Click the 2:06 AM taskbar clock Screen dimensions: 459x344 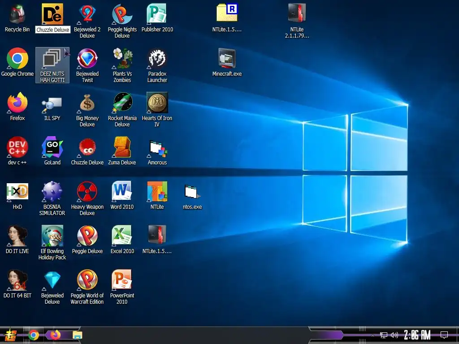[417, 335]
